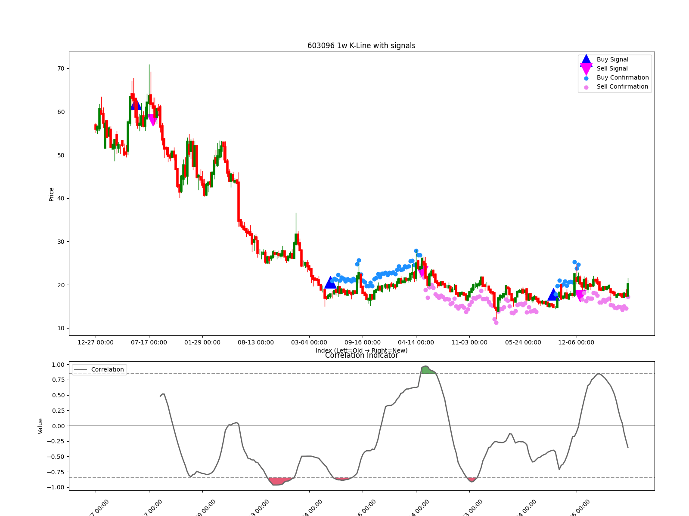The image size is (689, 516).
Task: Click the '09-16 00:00' date tick on price chart
Action: (363, 343)
